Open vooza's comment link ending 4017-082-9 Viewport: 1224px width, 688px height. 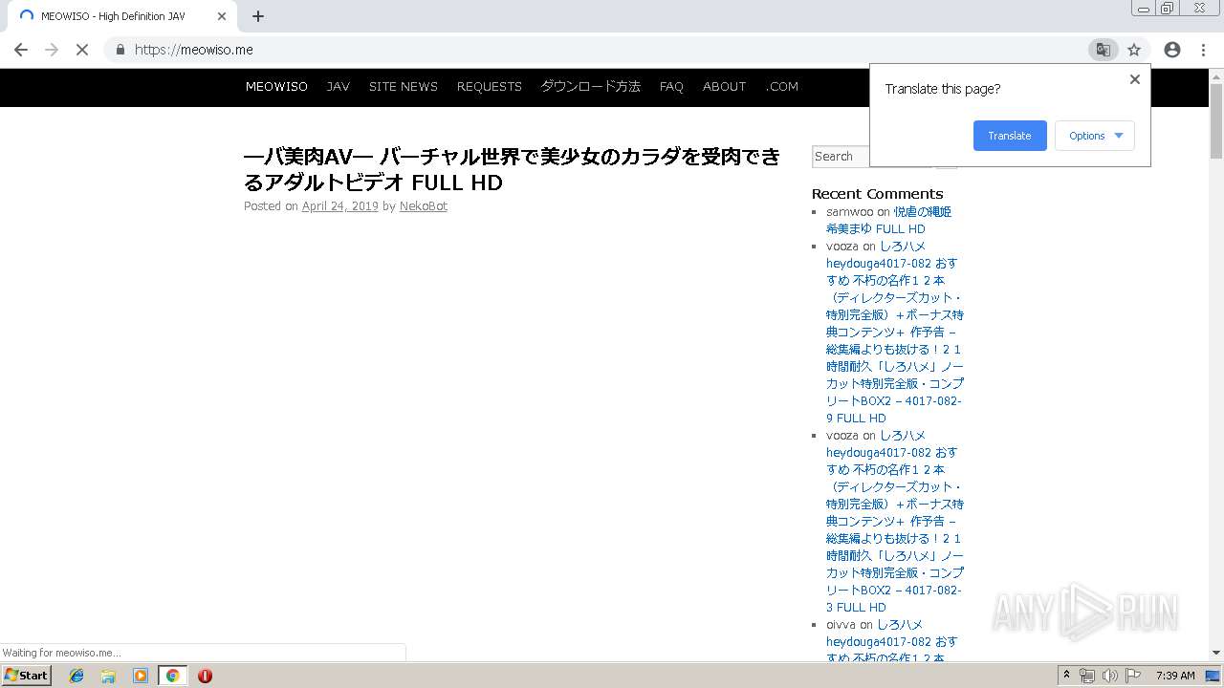[895, 332]
